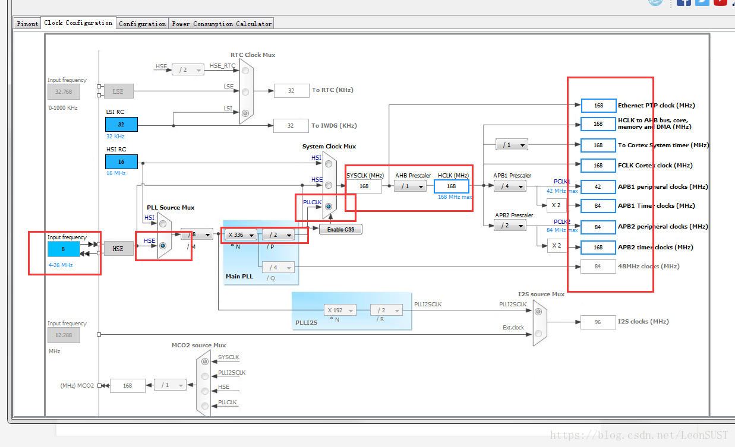Open the Power Consumption Calculator tab
Viewport: 735px width, 447px height.
(222, 24)
